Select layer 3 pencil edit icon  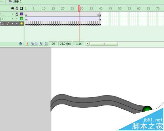(x=8, y=24)
